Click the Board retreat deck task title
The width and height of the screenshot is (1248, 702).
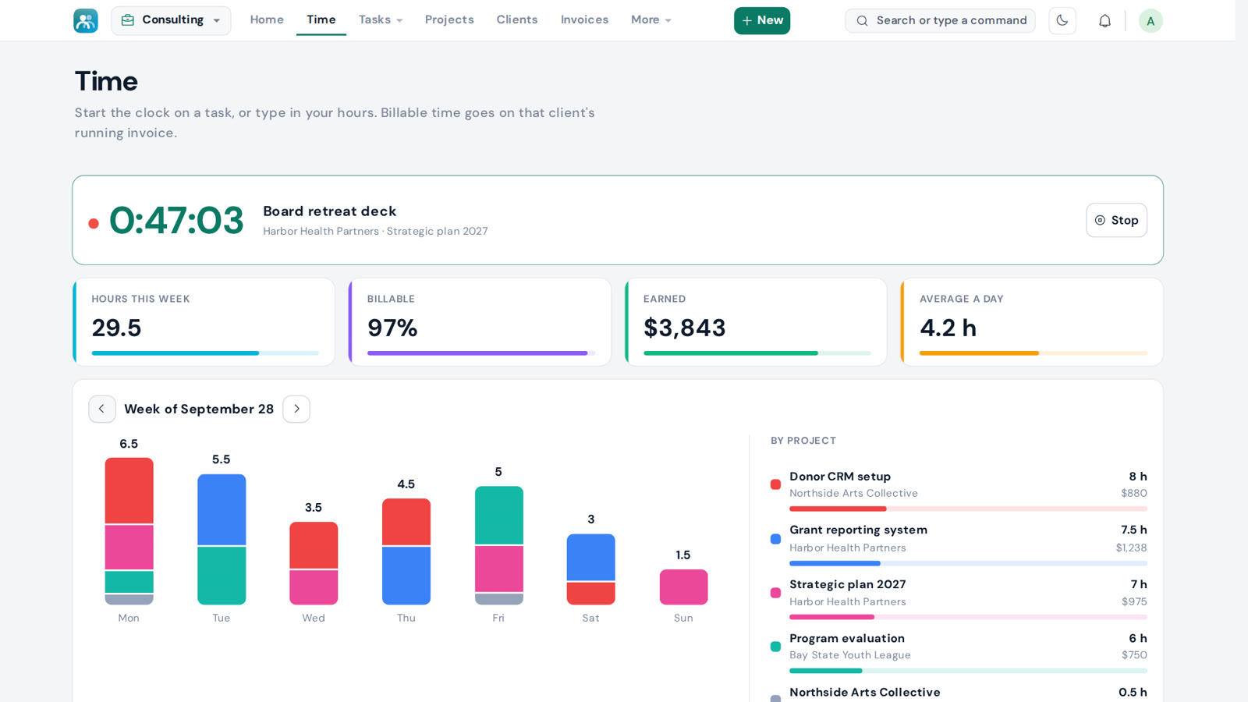tap(329, 211)
